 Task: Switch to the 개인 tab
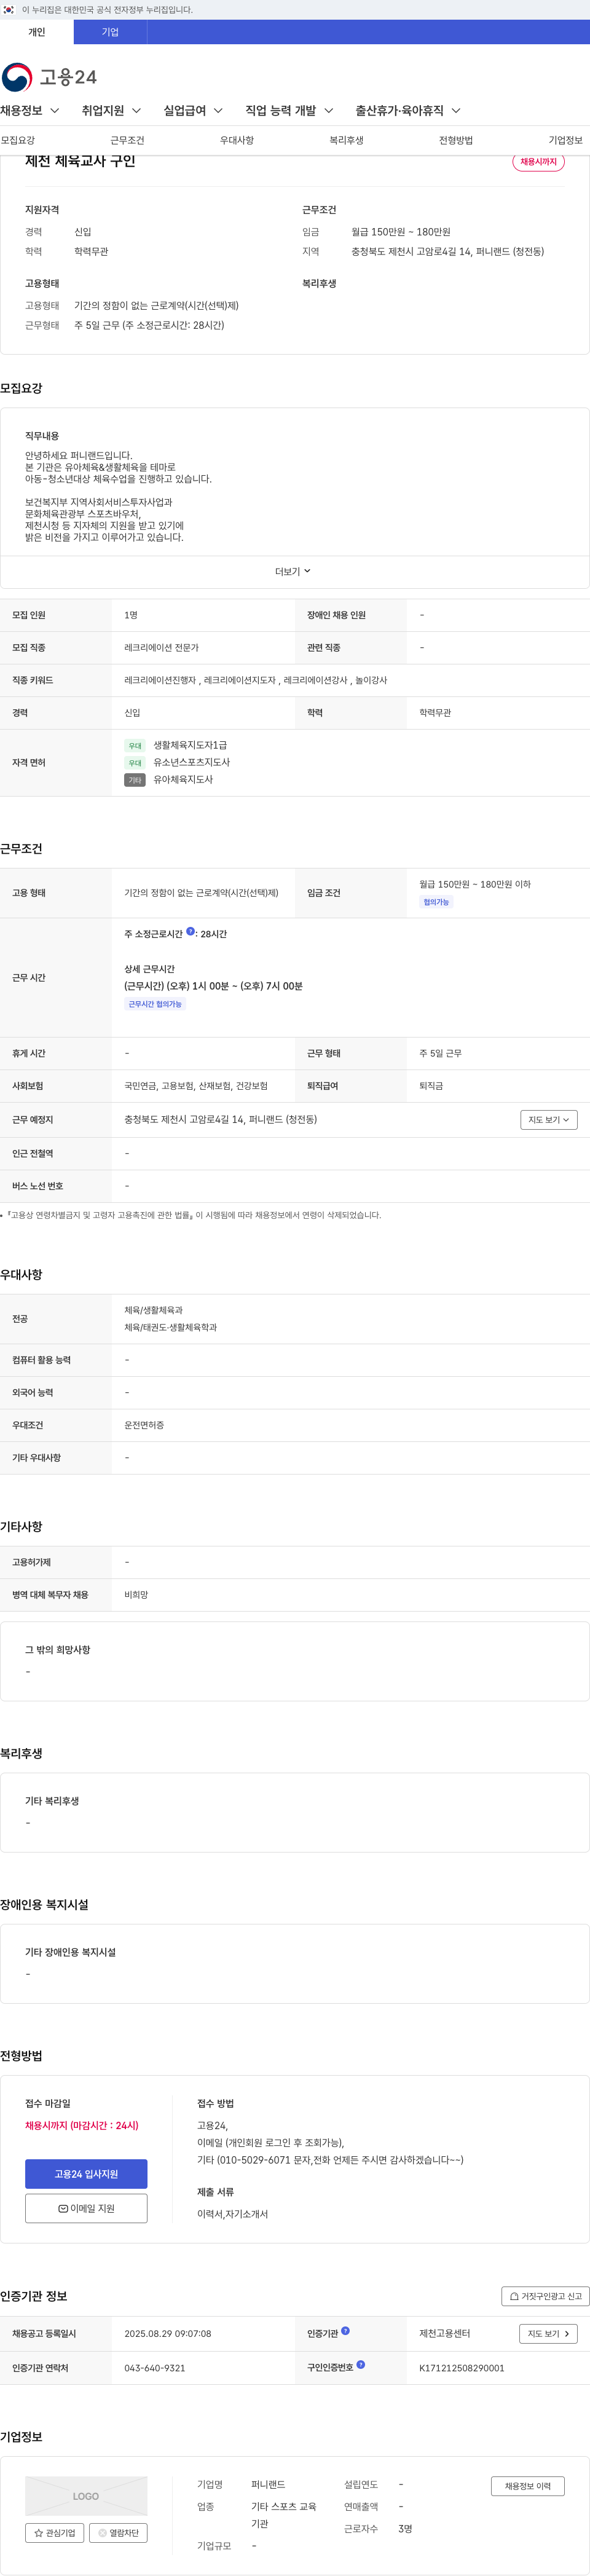[37, 32]
